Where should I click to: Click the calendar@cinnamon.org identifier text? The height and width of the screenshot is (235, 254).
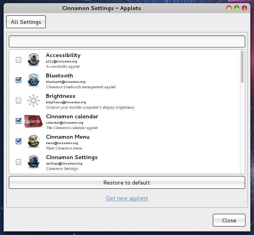(x=65, y=123)
